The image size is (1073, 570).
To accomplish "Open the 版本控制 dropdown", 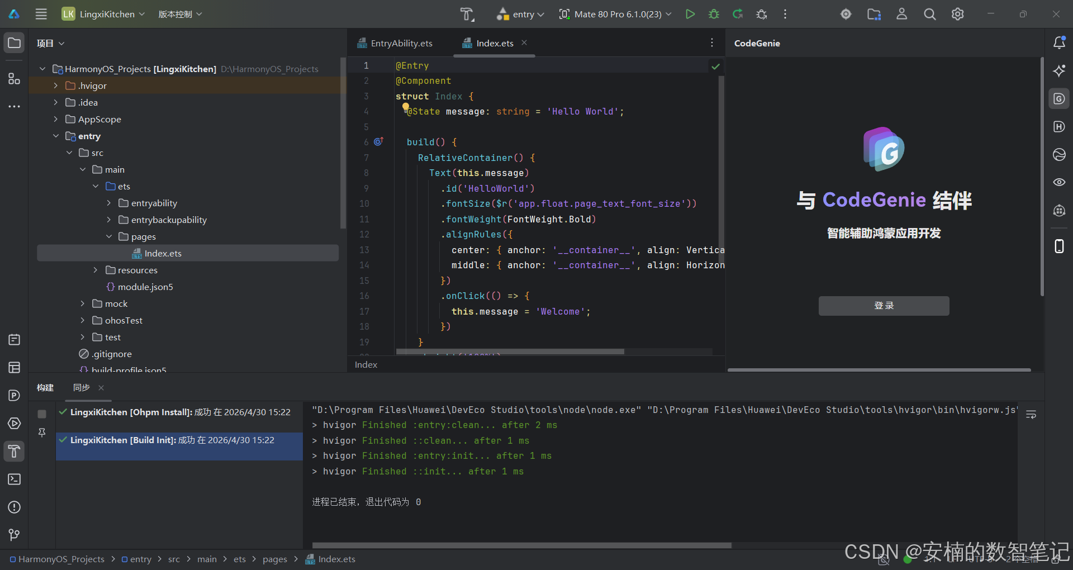I will pyautogui.click(x=180, y=14).
